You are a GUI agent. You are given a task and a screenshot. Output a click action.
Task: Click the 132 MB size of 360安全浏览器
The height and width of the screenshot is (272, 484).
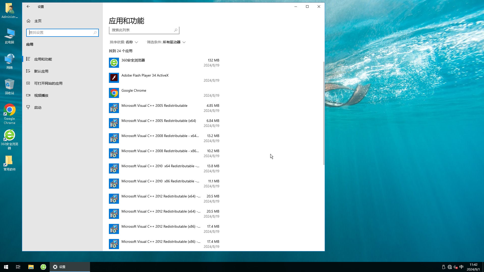pyautogui.click(x=214, y=60)
